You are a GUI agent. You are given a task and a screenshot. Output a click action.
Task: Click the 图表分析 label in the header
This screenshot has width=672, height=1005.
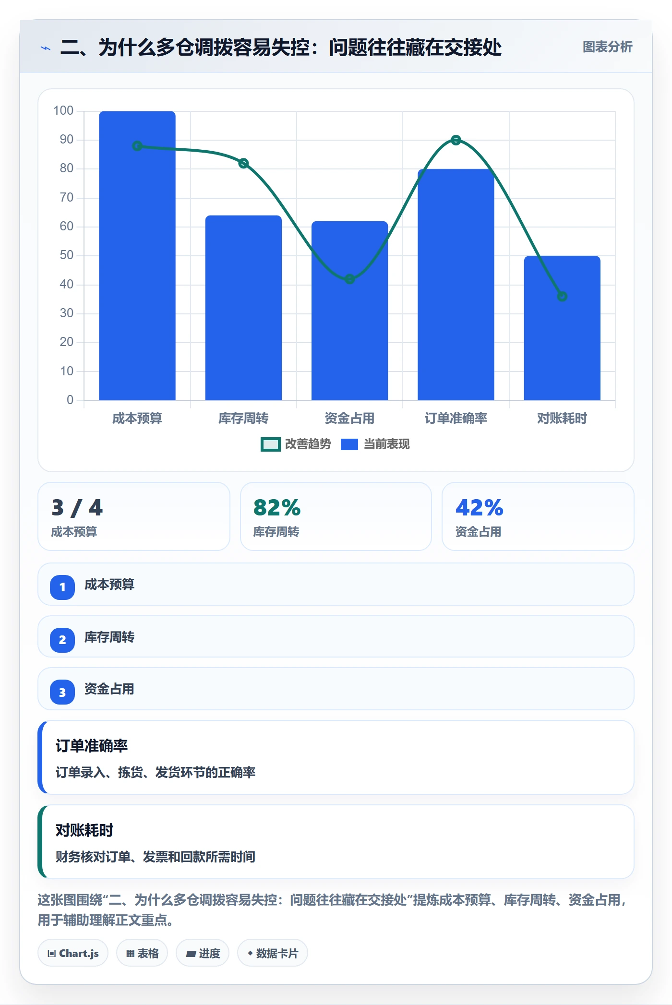(607, 47)
